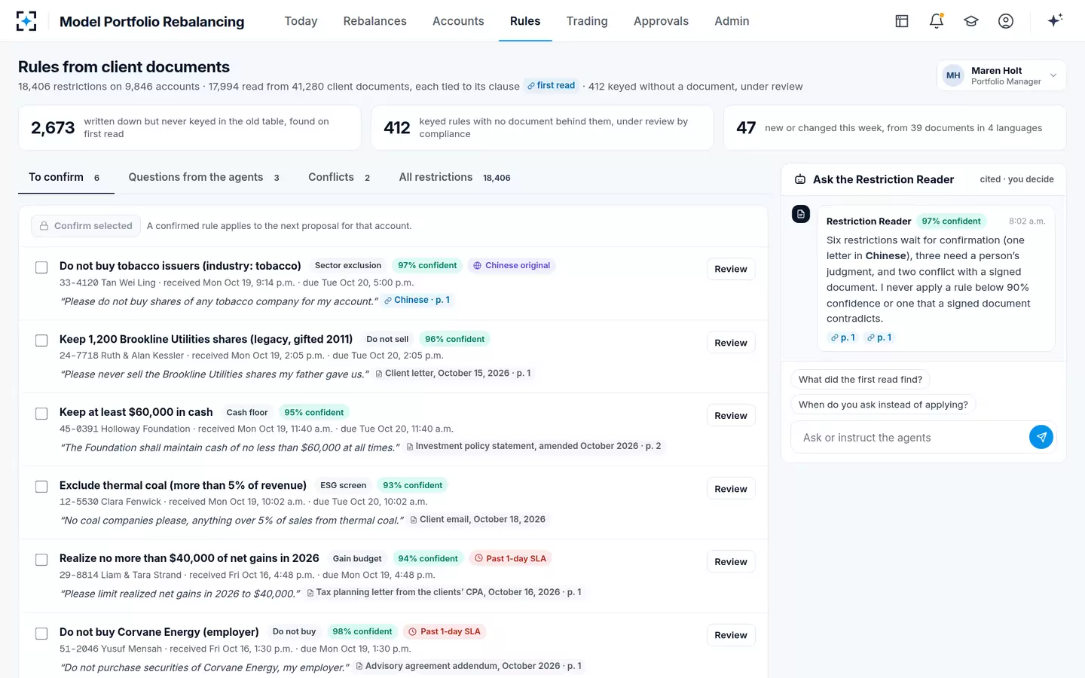Open the Chinese p. 1 source link
The image size is (1085, 678).
(417, 300)
